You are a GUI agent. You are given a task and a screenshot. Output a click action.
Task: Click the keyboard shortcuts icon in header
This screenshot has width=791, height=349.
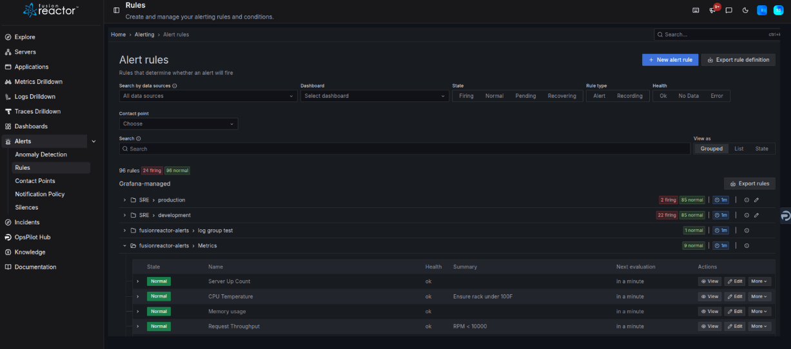click(x=696, y=10)
